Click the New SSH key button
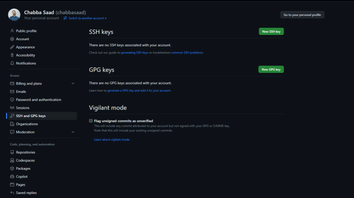The width and height of the screenshot is (354, 198). (271, 31)
